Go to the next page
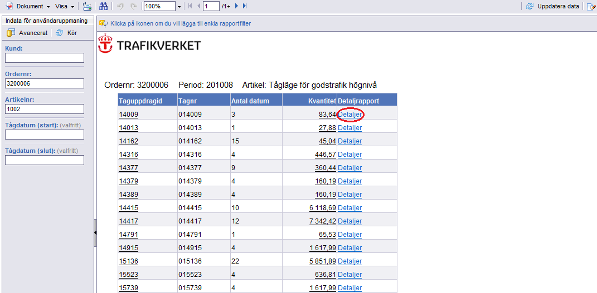This screenshot has height=293, width=597. (x=237, y=7)
